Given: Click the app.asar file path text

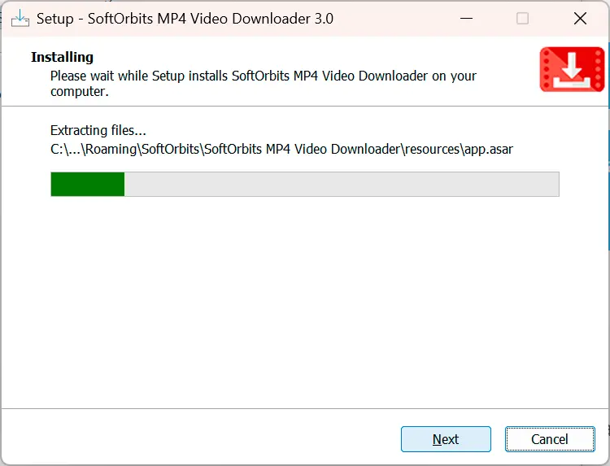Looking at the screenshot, I should tap(281, 150).
